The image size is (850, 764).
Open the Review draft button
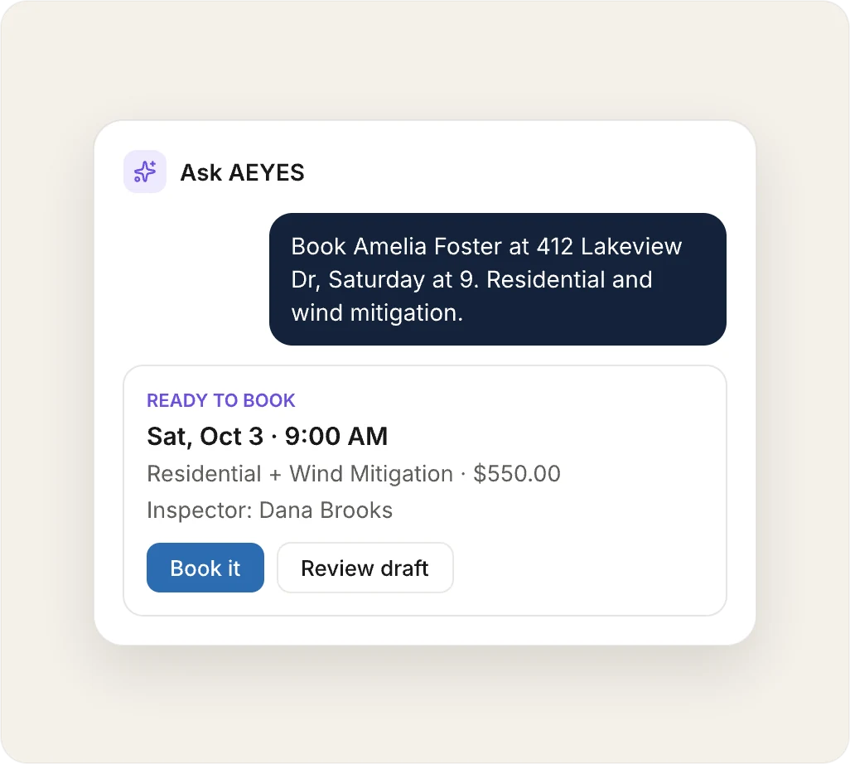click(x=365, y=568)
